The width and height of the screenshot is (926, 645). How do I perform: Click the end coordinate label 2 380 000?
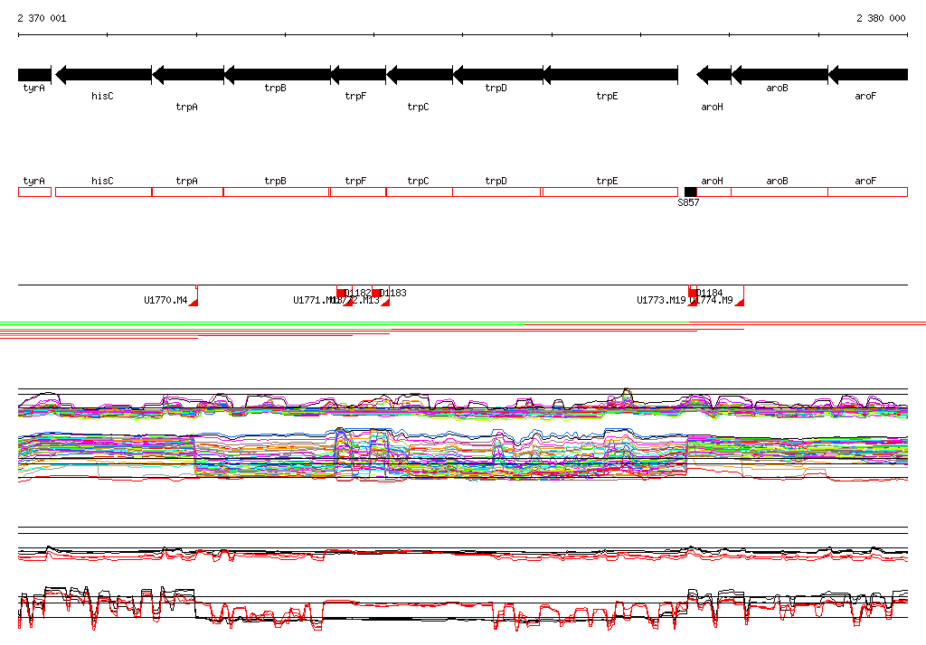881,18
